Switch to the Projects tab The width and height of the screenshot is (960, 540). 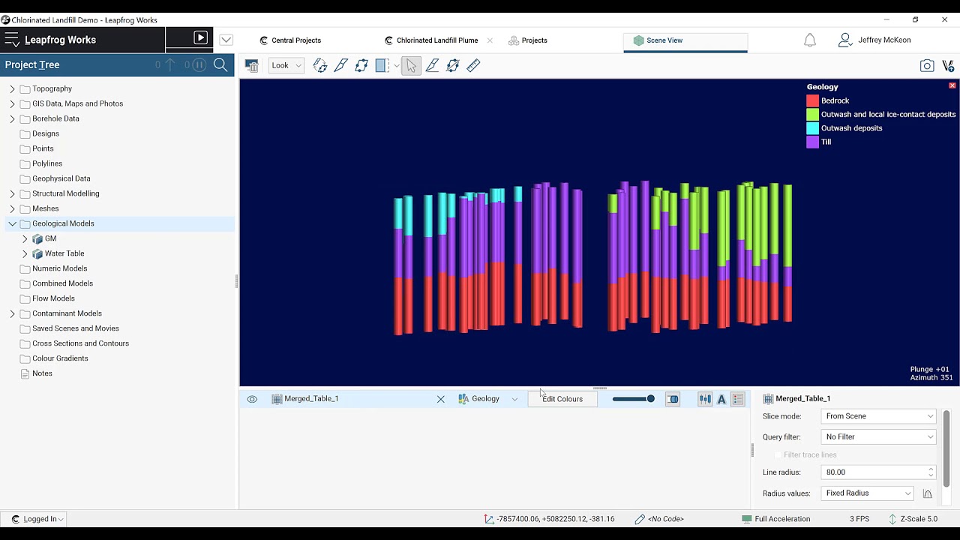click(528, 40)
